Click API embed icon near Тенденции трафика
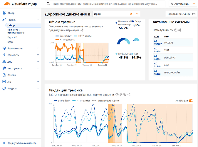Screen dimensions: 198x147 click(x=121, y=95)
